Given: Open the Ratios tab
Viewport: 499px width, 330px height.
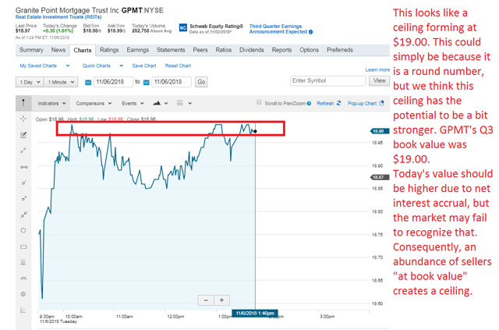Looking at the screenshot, I should tap(224, 50).
